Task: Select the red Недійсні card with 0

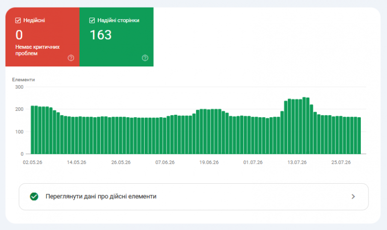Action: (x=42, y=37)
